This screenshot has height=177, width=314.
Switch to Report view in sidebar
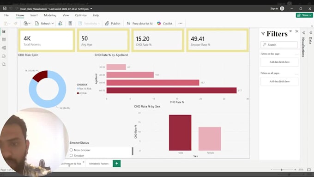pos(4,31)
